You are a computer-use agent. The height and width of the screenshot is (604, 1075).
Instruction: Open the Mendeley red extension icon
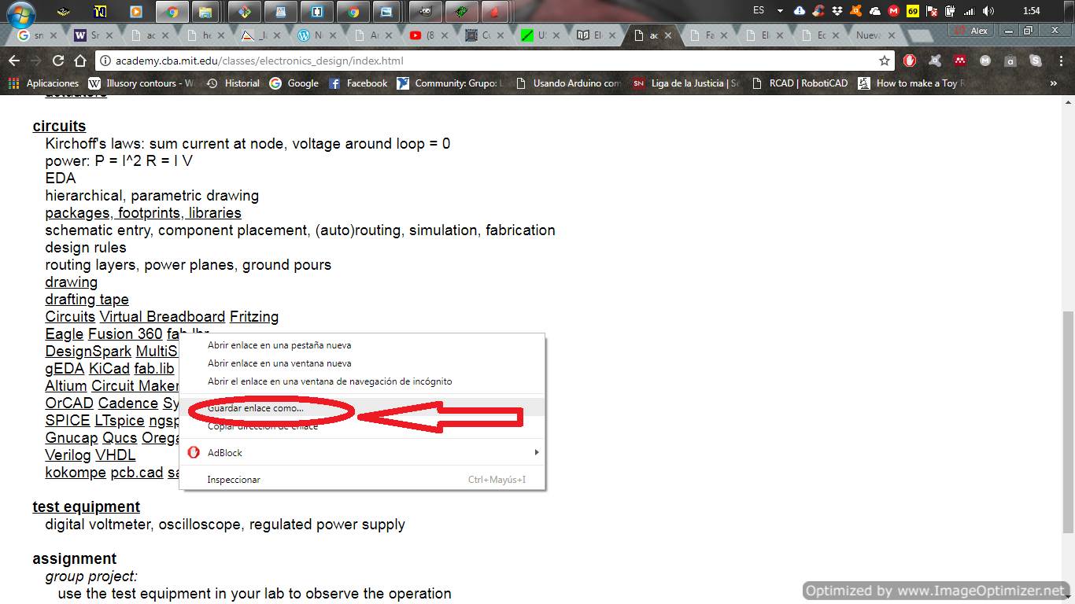pos(960,61)
